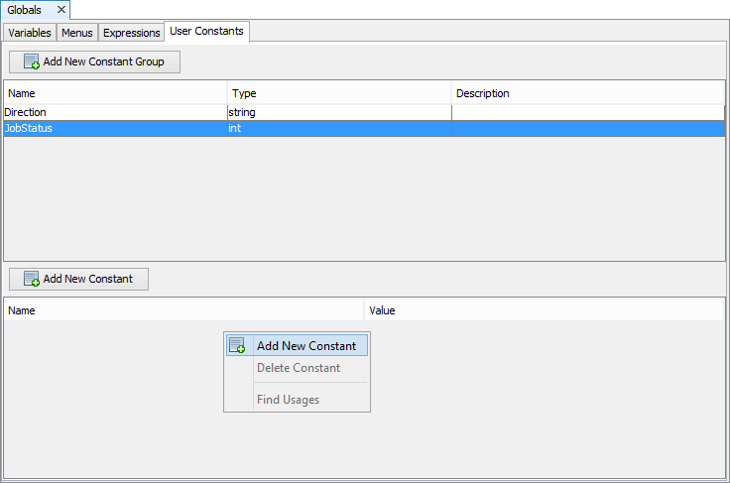
Task: Sort groups by Type column header
Action: coord(338,93)
